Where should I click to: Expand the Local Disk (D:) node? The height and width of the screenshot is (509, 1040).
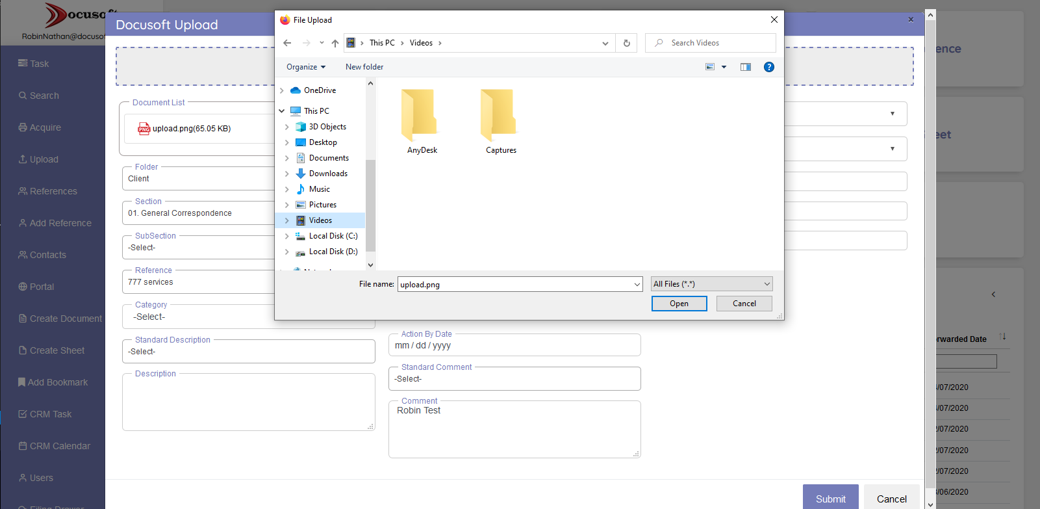[x=287, y=252]
